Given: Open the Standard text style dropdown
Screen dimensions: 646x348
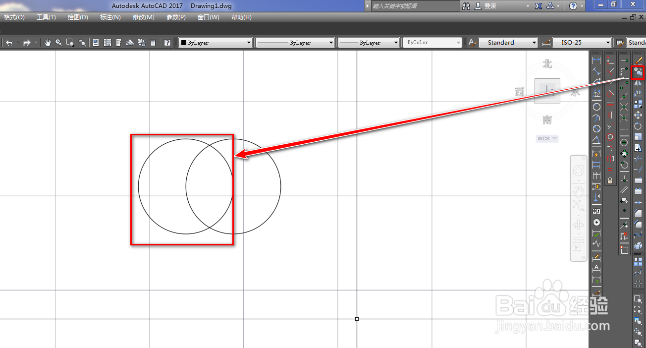Looking at the screenshot, I should 508,43.
